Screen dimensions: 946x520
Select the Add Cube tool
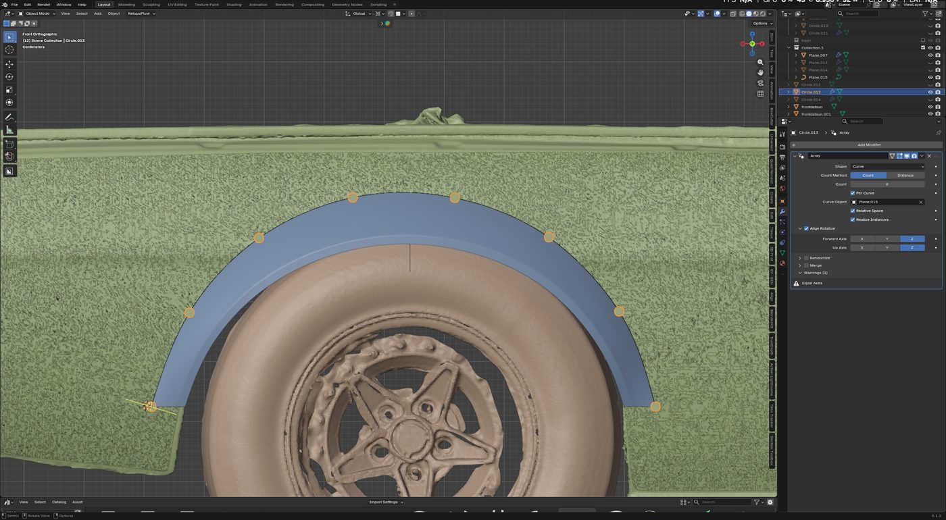[9, 144]
